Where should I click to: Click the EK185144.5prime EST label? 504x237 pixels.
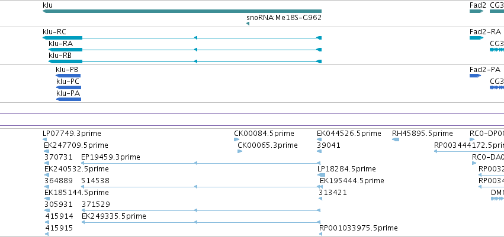(76, 193)
